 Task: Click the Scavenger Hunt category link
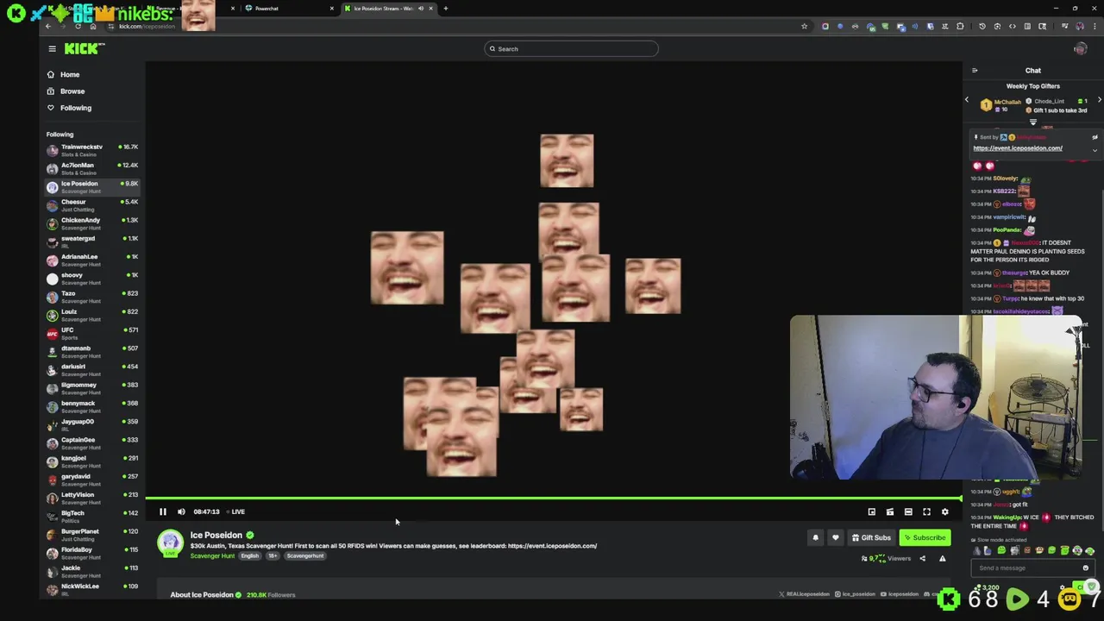(x=212, y=556)
